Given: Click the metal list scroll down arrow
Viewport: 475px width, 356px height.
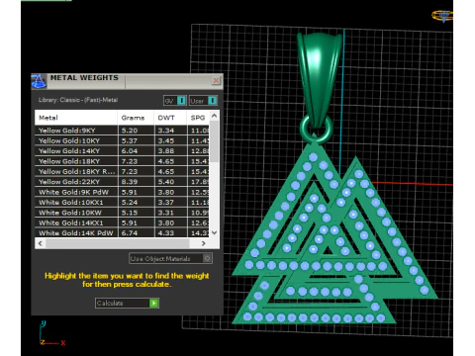Looking at the screenshot, I should [214, 232].
